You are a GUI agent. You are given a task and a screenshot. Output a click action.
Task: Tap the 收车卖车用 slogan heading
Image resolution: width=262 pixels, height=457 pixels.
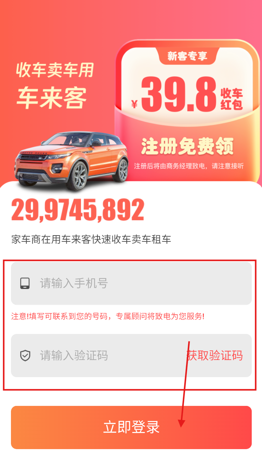pyautogui.click(x=55, y=70)
